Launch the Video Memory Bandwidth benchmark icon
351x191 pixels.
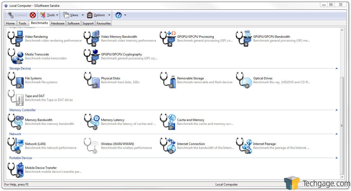pos(92,39)
